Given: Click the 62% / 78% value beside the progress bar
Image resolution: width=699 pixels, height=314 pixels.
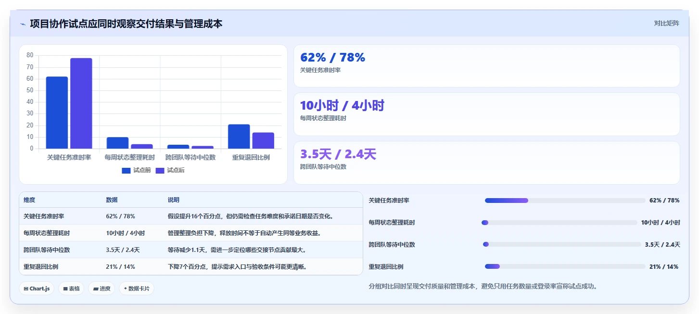Looking at the screenshot, I should [x=664, y=201].
